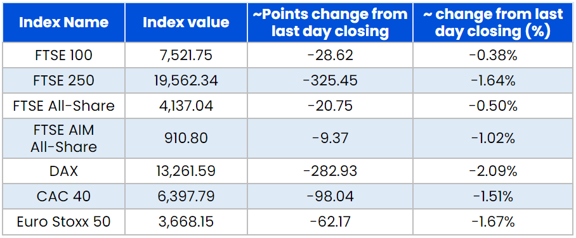This screenshot has height=238, width=576.
Task: Click the Points change from last day closing header
Action: (330, 22)
